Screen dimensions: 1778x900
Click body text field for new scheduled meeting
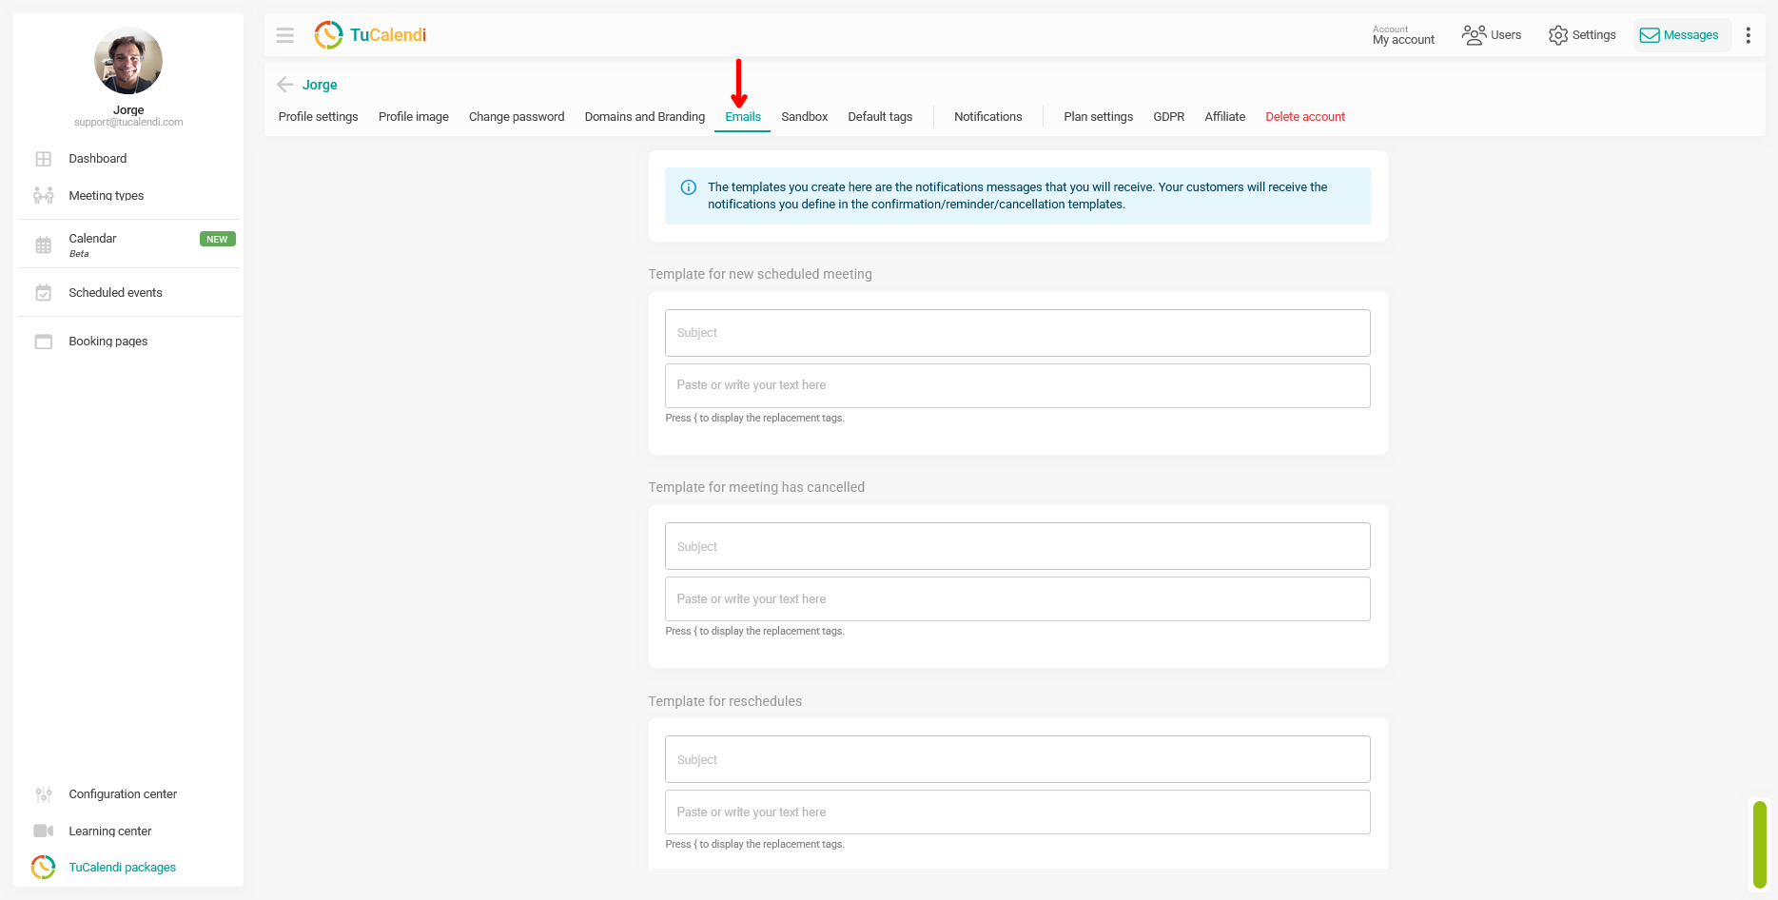pyautogui.click(x=1018, y=385)
